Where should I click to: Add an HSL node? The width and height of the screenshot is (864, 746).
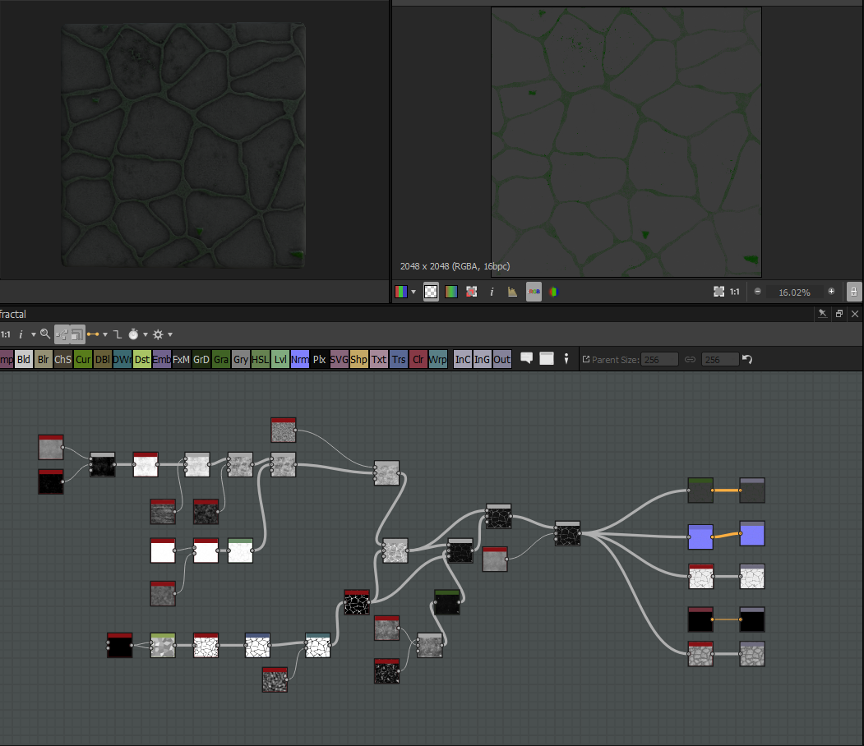click(x=260, y=360)
